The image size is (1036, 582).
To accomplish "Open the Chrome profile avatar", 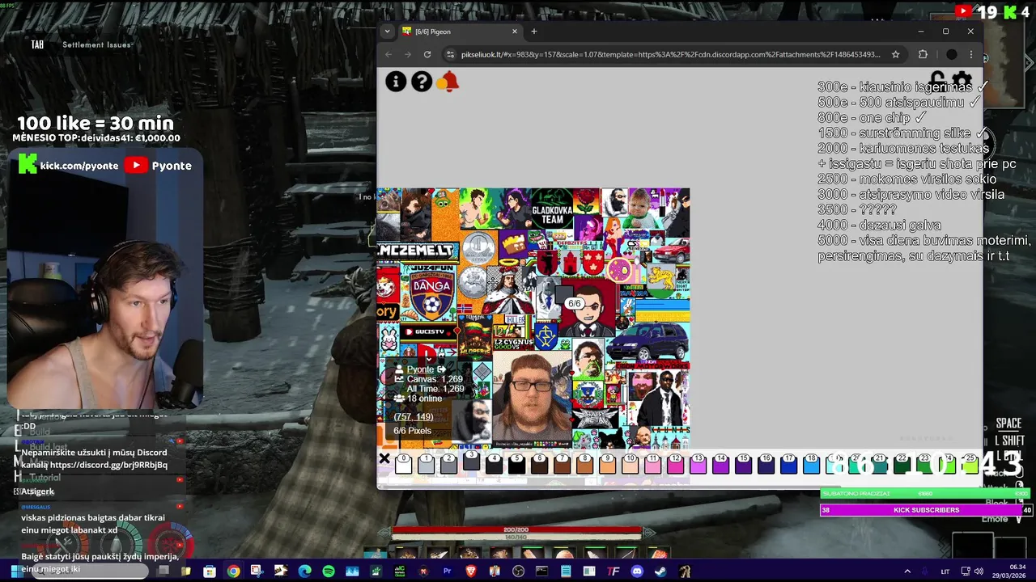I will (x=952, y=54).
